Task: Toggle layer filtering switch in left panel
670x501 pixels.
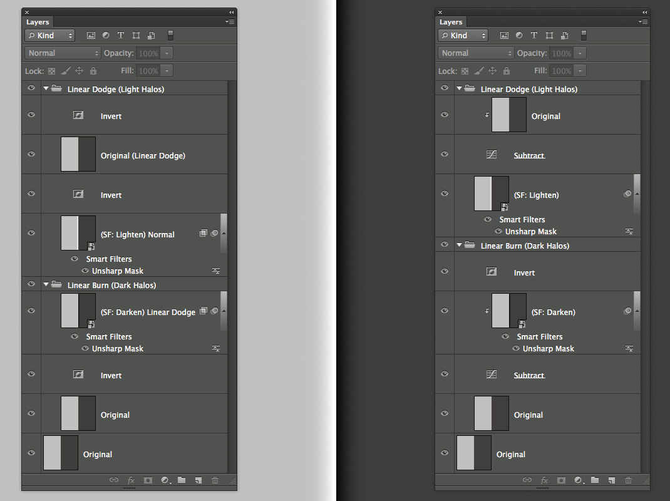Action: pyautogui.click(x=170, y=36)
